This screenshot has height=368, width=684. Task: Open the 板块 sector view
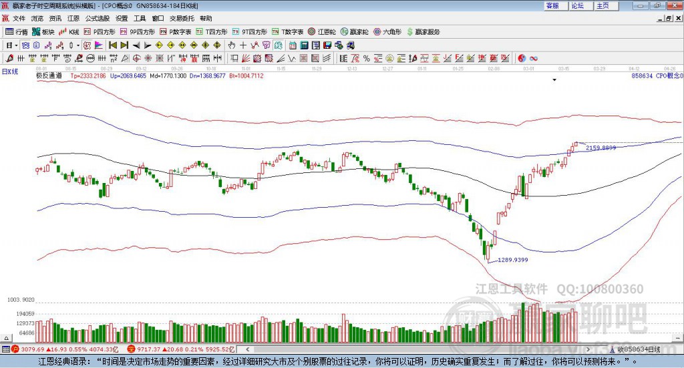(x=43, y=32)
